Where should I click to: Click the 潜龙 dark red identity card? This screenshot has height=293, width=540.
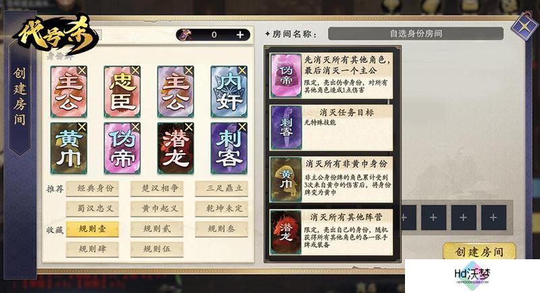point(175,149)
